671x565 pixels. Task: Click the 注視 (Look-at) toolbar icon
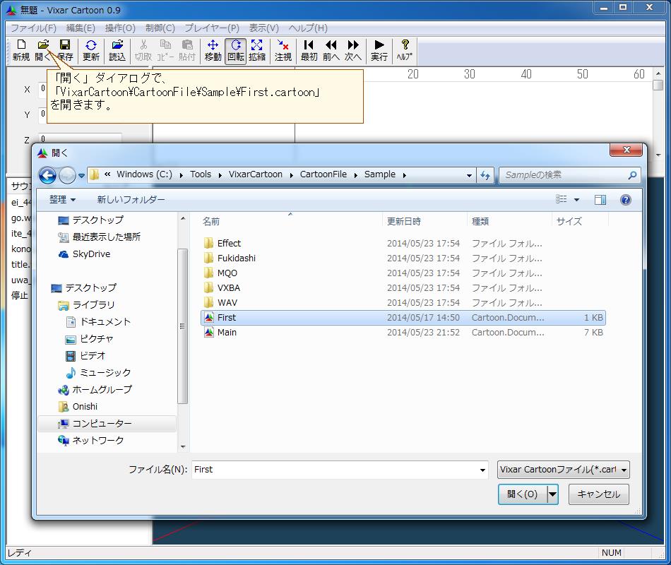pos(283,50)
